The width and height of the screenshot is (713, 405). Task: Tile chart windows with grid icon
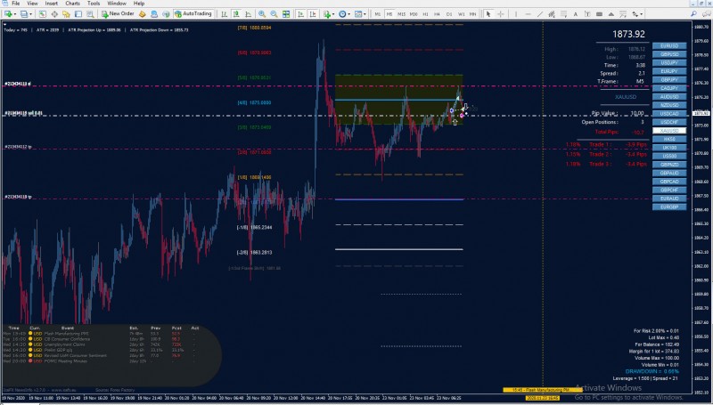point(286,14)
